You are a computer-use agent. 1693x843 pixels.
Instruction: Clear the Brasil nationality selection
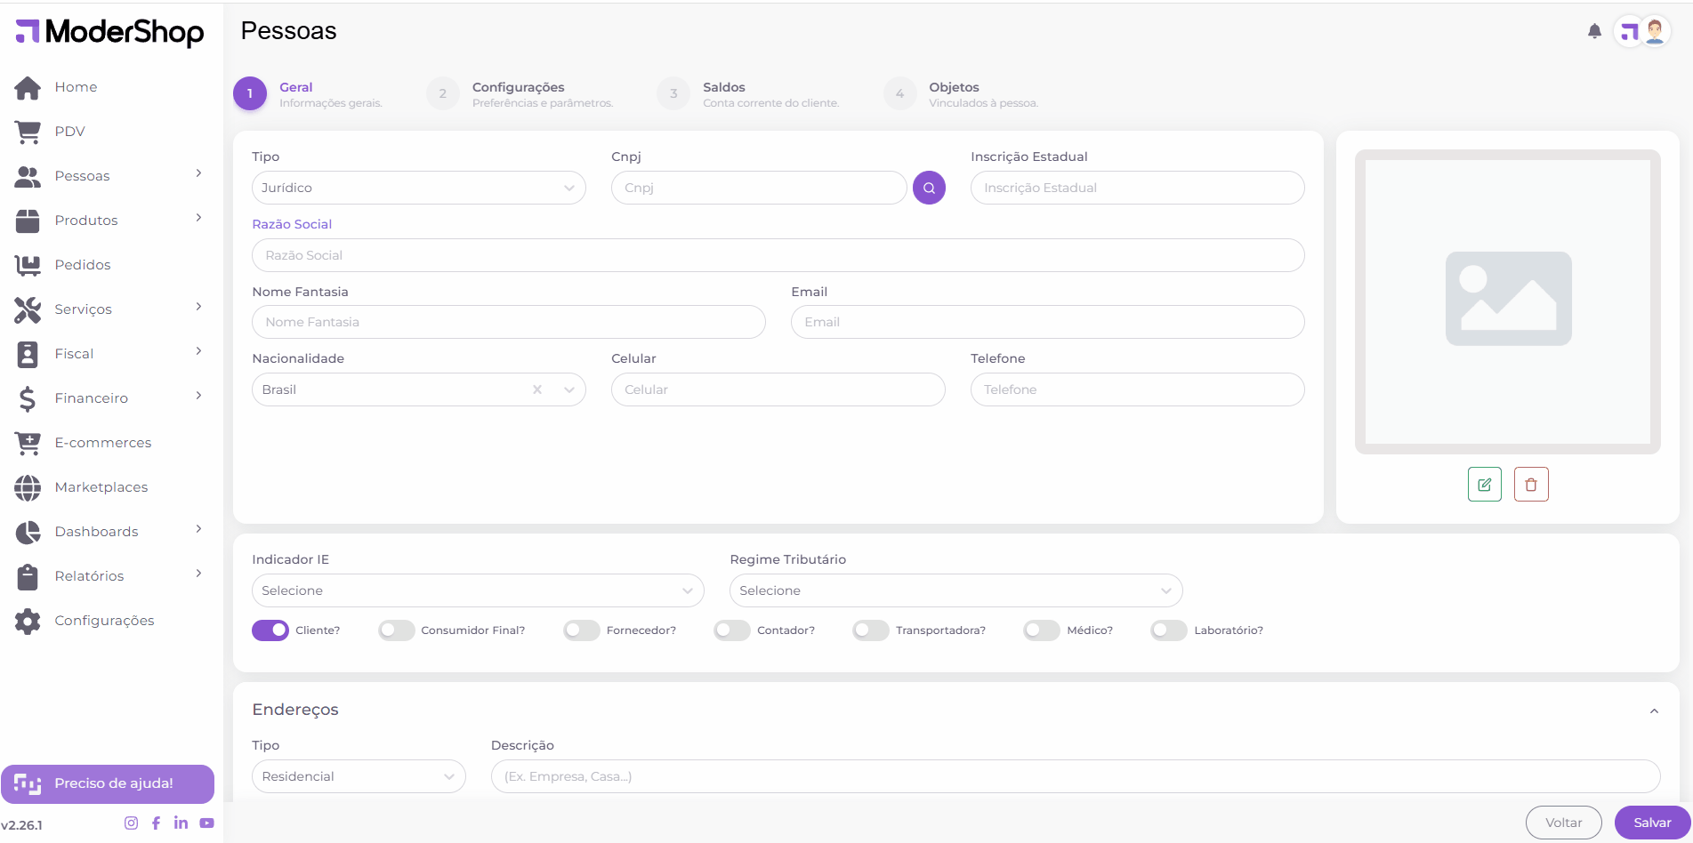pyautogui.click(x=537, y=389)
